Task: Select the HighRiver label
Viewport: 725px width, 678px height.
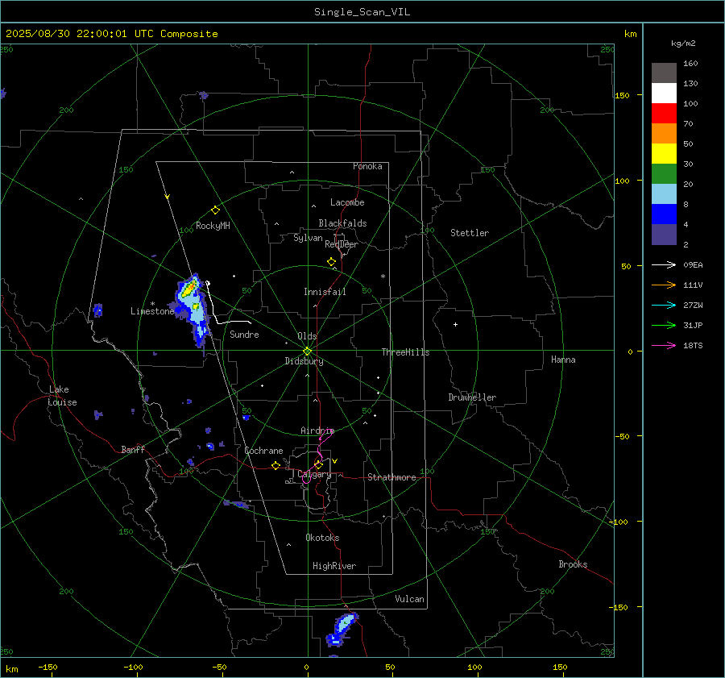Action: (x=334, y=566)
